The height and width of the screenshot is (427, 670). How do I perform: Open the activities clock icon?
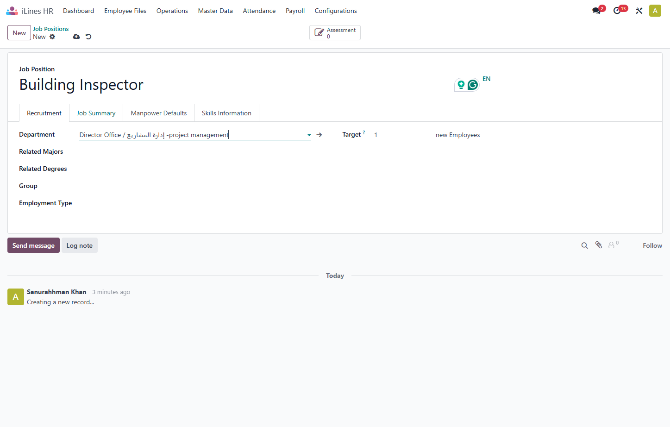617,11
